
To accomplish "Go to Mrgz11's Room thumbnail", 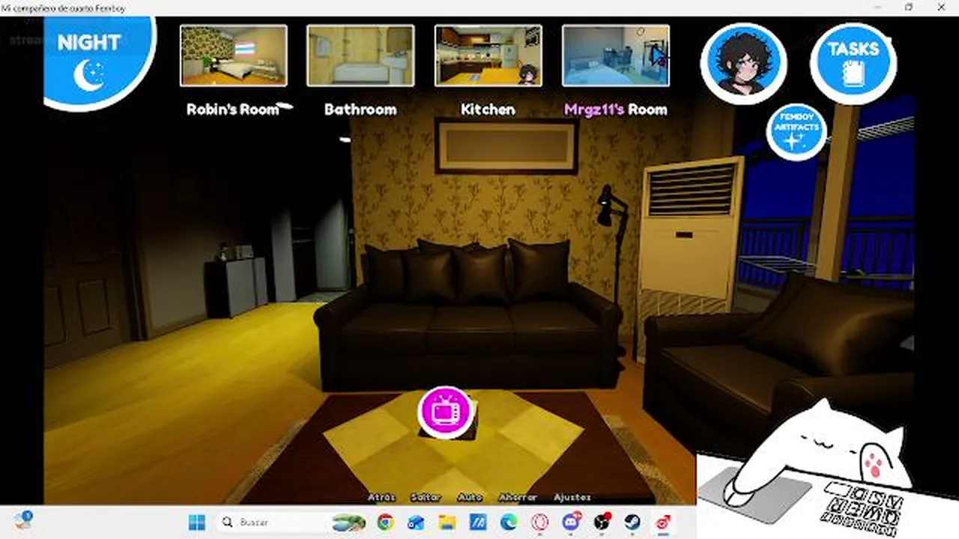I will coord(615,55).
